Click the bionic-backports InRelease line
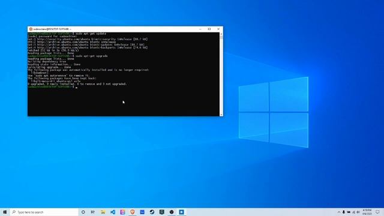 click(88, 47)
